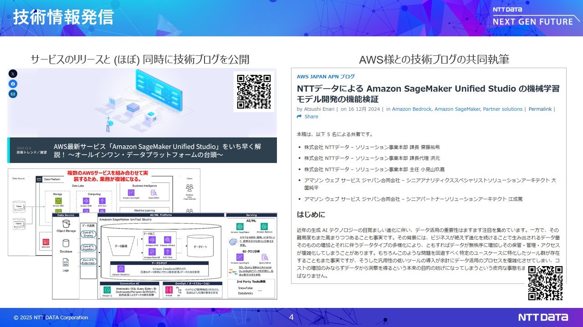Image resolution: width=583 pixels, height=327 pixels.
Task: Click the Logs file icon
Action: (66, 263)
